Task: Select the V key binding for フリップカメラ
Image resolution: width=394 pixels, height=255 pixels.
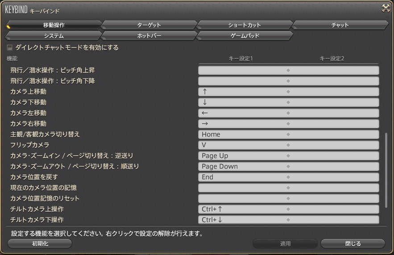Action: [x=243, y=145]
